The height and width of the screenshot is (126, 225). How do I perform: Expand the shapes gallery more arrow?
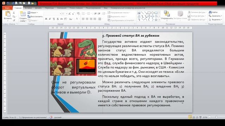(x=159, y=20)
